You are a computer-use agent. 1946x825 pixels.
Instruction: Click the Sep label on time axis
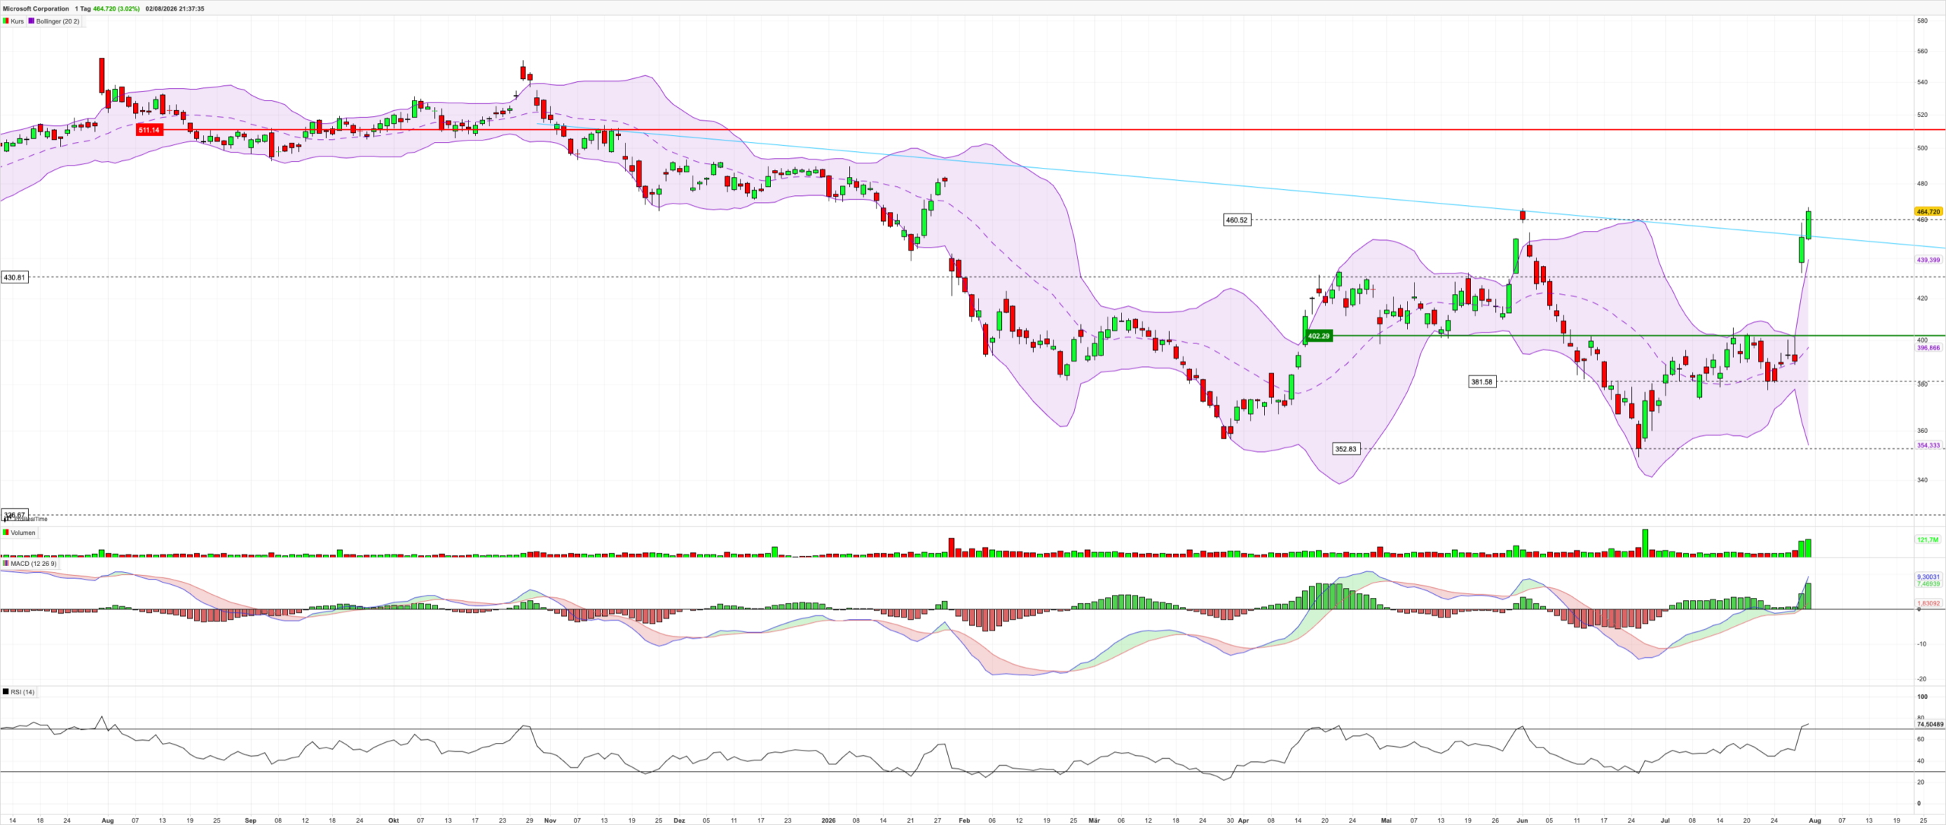click(251, 820)
